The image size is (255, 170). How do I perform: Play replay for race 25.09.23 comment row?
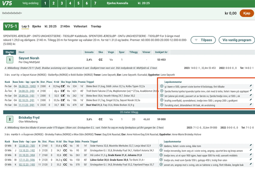point(161,96)
